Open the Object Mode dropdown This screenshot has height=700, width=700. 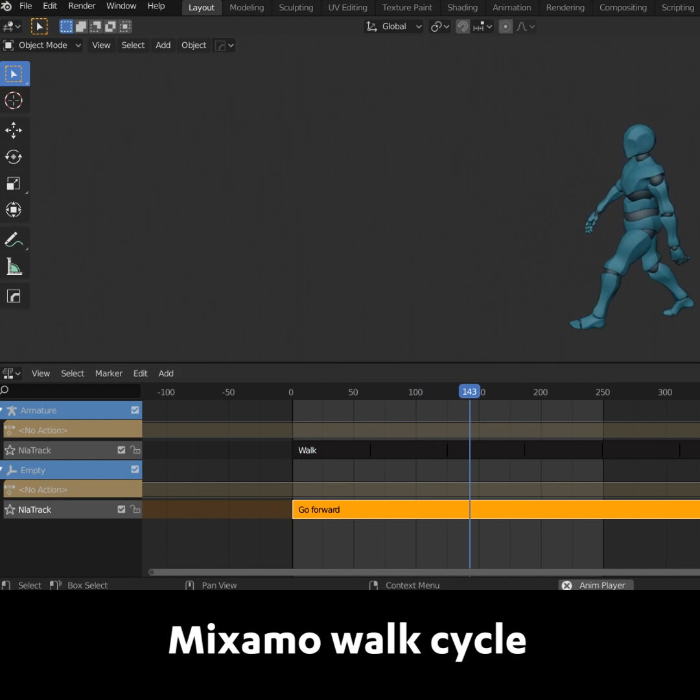pyautogui.click(x=42, y=45)
